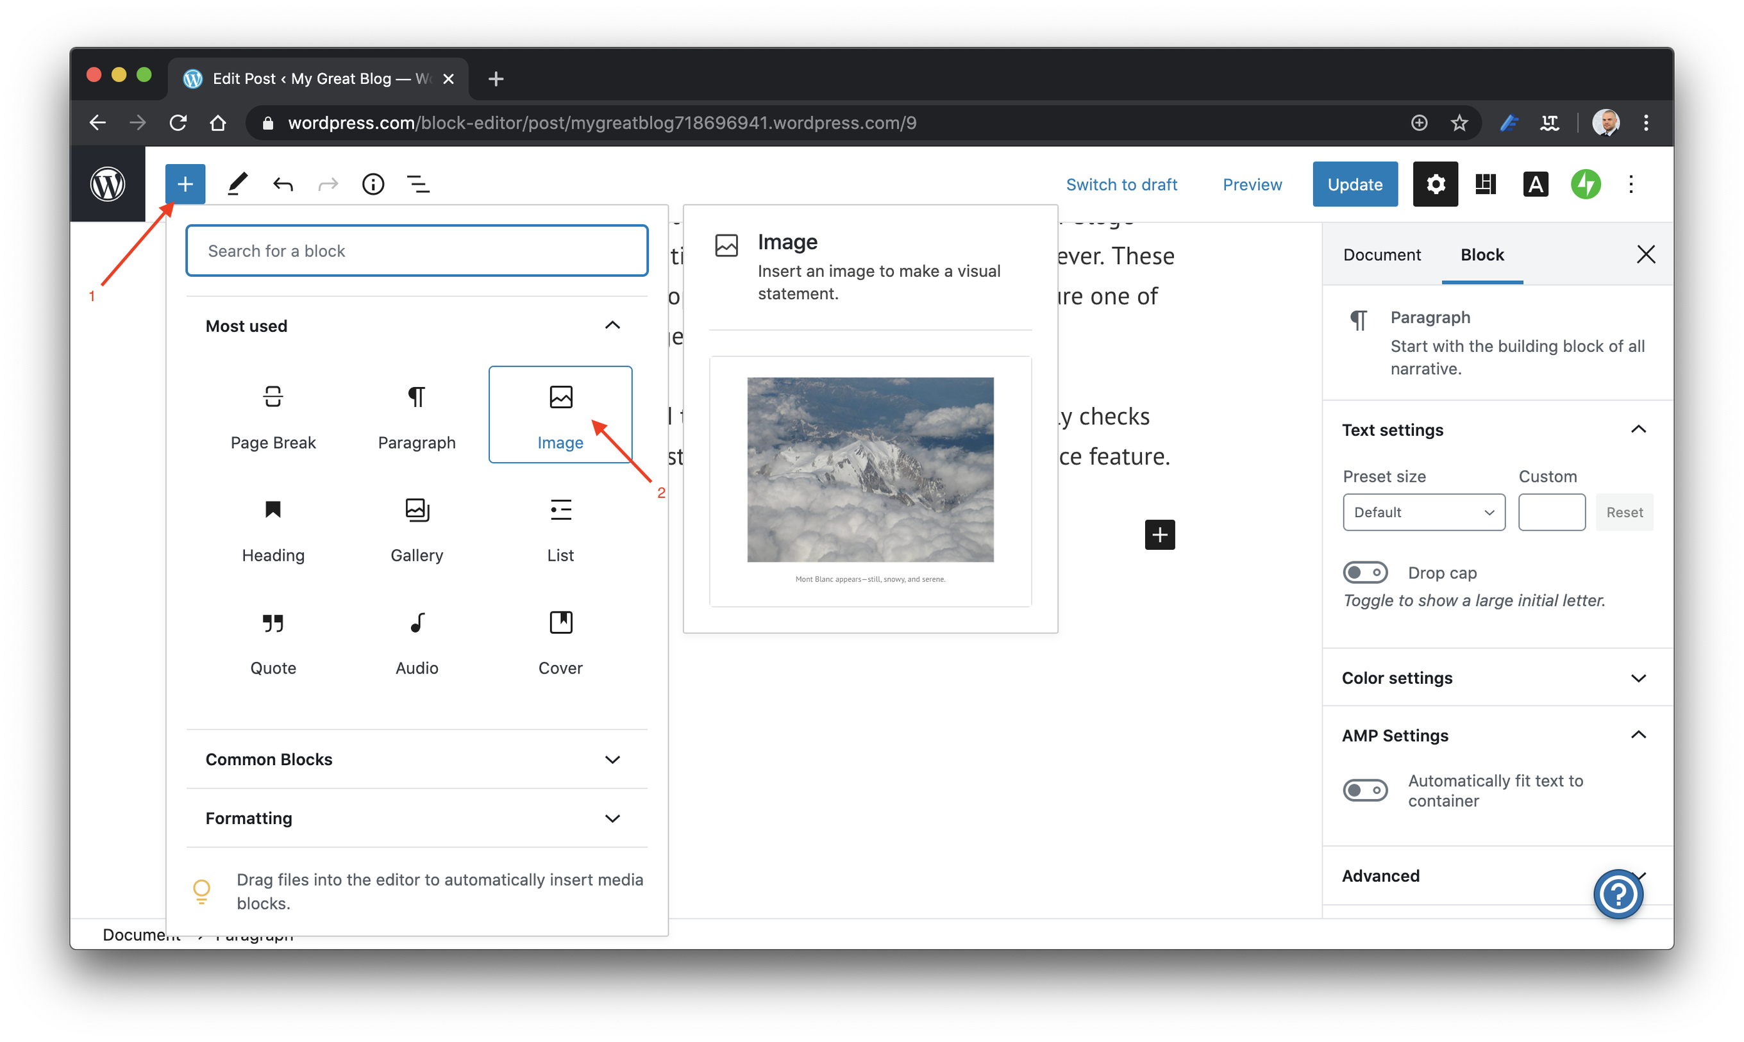Open a new browser tab
The image size is (1744, 1042).
(496, 79)
